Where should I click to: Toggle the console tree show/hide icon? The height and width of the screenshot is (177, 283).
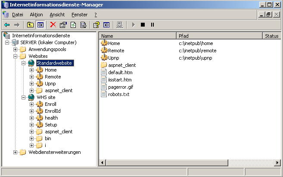click(x=40, y=25)
